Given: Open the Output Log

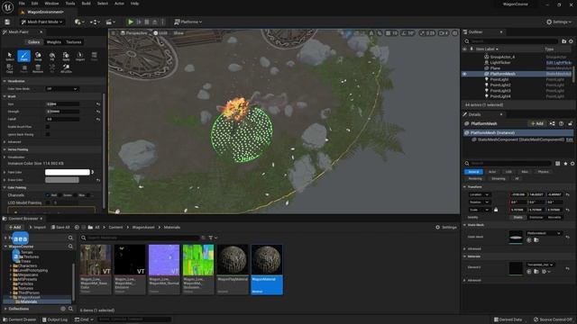Looking at the screenshot, I should [55, 319].
